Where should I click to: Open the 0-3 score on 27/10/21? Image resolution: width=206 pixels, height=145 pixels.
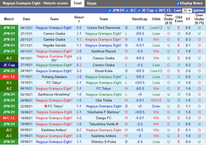point(79,65)
